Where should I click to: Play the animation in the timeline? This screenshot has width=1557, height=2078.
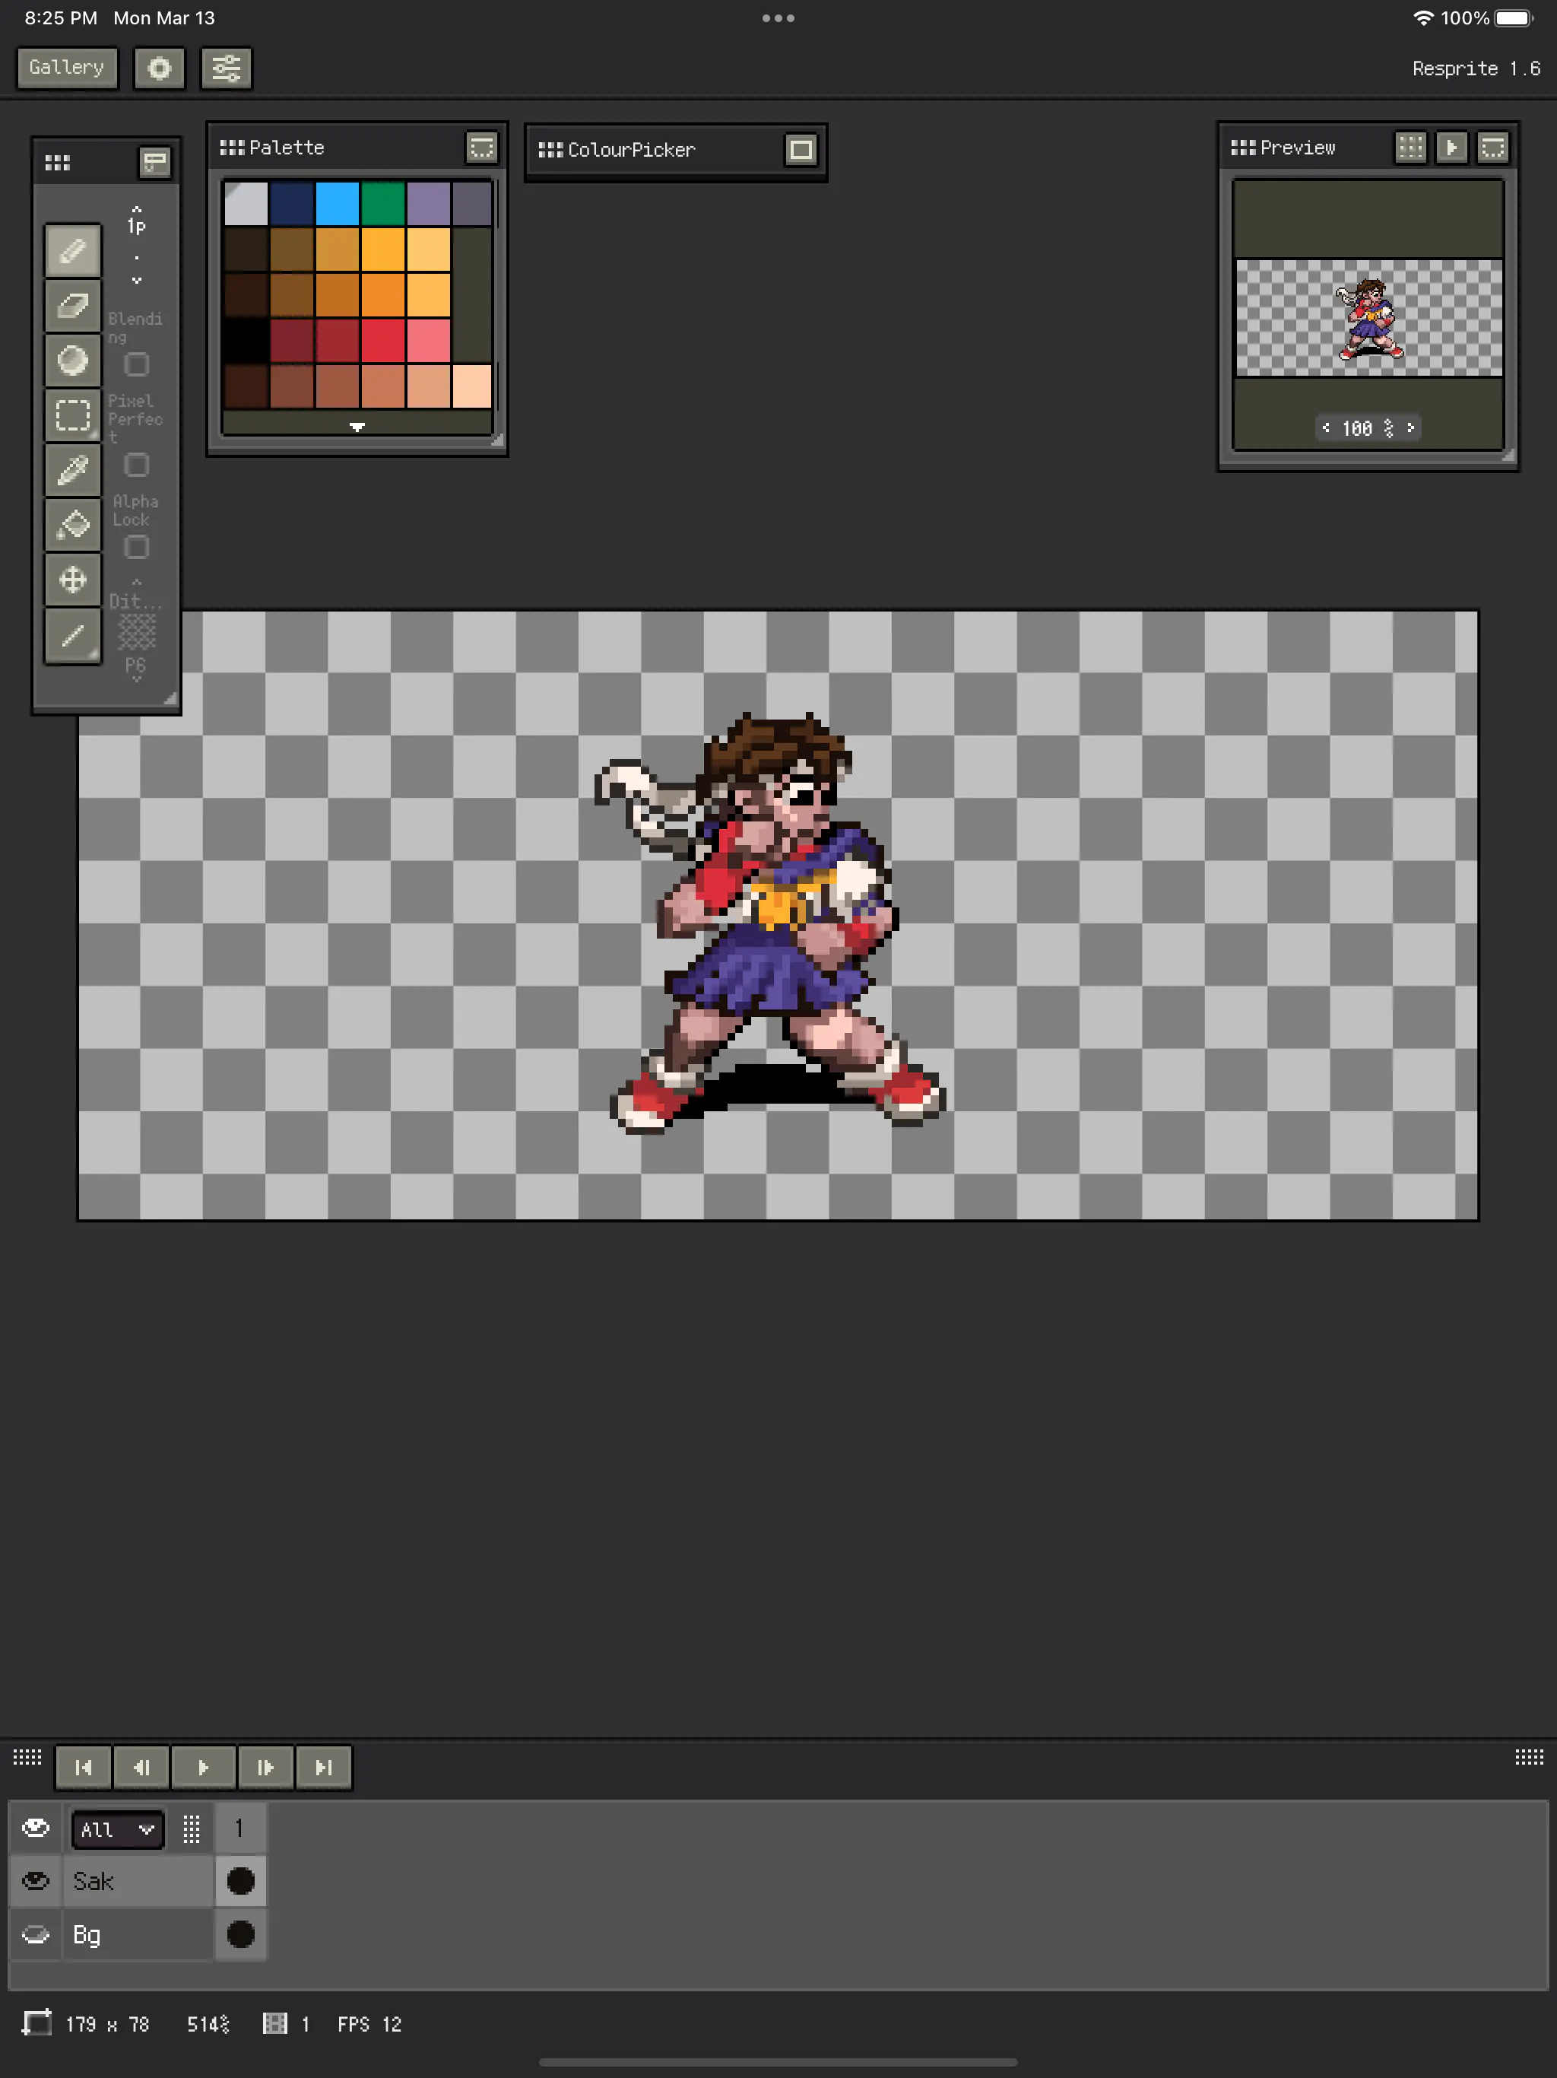(x=203, y=1767)
